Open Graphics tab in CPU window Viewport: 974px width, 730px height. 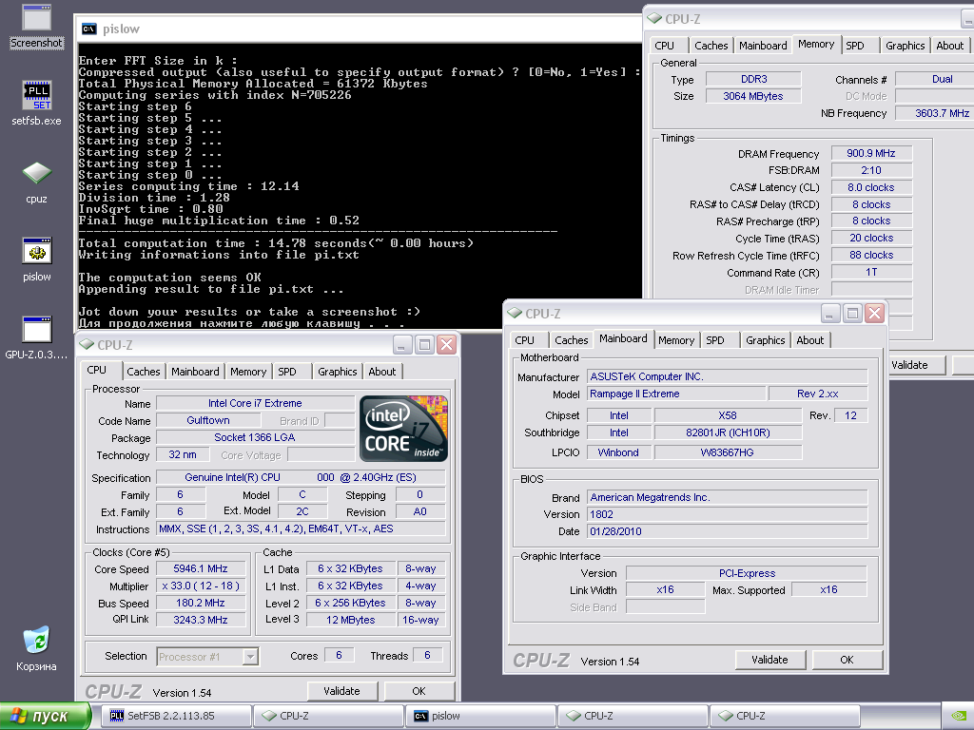tap(338, 372)
